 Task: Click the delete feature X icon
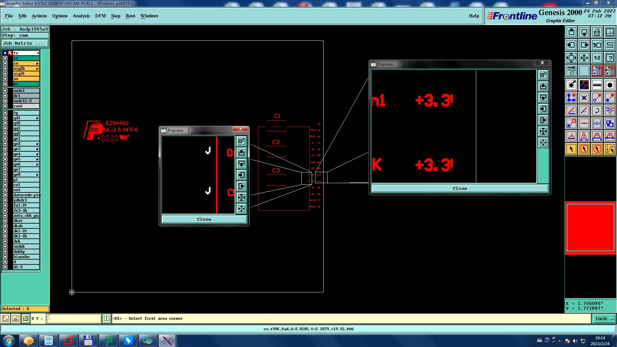584,98
